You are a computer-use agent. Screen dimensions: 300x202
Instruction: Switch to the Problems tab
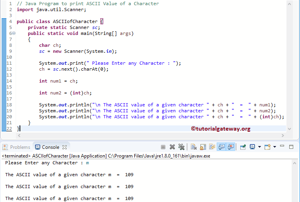click(x=16, y=147)
